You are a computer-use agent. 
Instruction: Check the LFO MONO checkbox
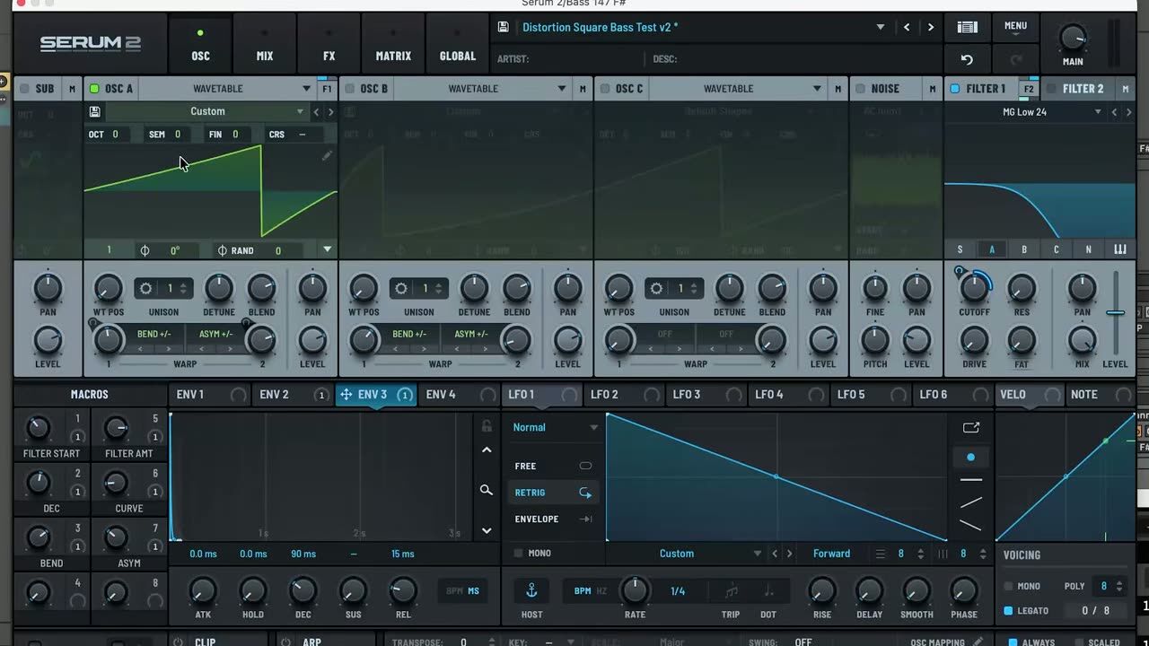(518, 554)
